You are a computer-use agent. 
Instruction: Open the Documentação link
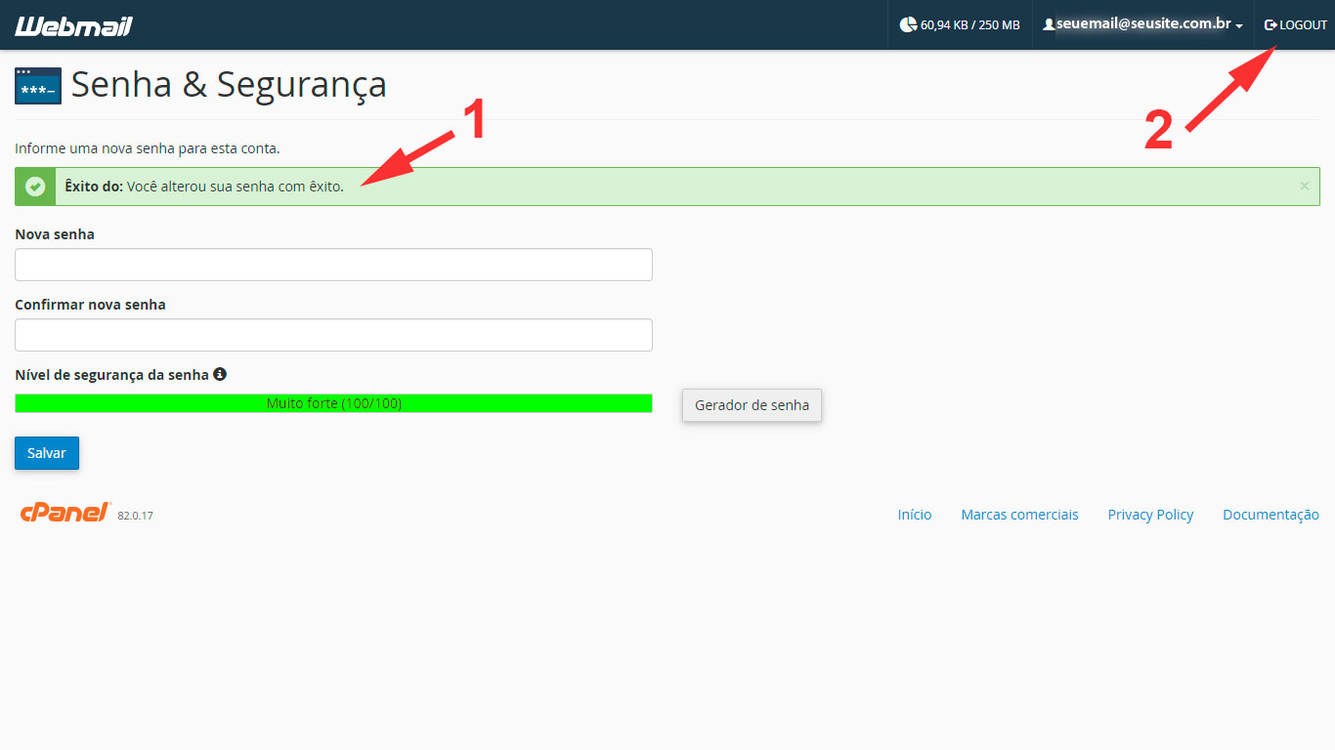(1270, 515)
